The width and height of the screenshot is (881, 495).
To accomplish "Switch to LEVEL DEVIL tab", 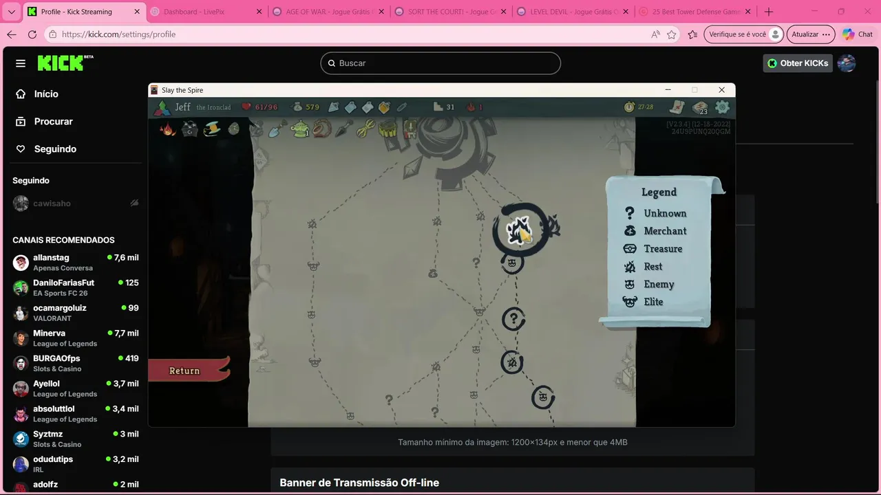I will 573,12.
